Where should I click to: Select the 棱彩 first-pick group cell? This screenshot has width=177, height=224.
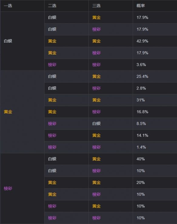pyautogui.click(x=22, y=189)
